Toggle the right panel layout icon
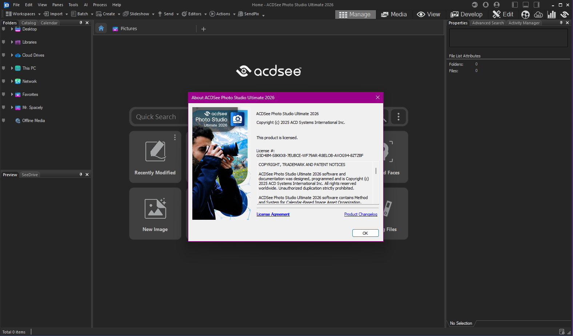573x336 pixels. tap(537, 5)
